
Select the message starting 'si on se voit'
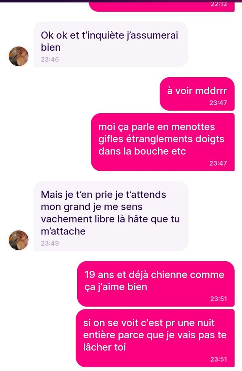click(155, 338)
